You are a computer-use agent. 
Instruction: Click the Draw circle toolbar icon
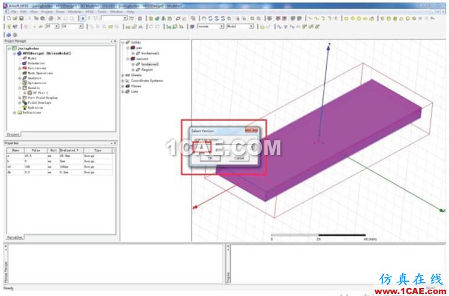pos(352,18)
